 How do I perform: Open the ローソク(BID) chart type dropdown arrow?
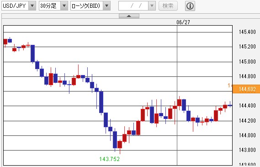(x=107, y=6)
